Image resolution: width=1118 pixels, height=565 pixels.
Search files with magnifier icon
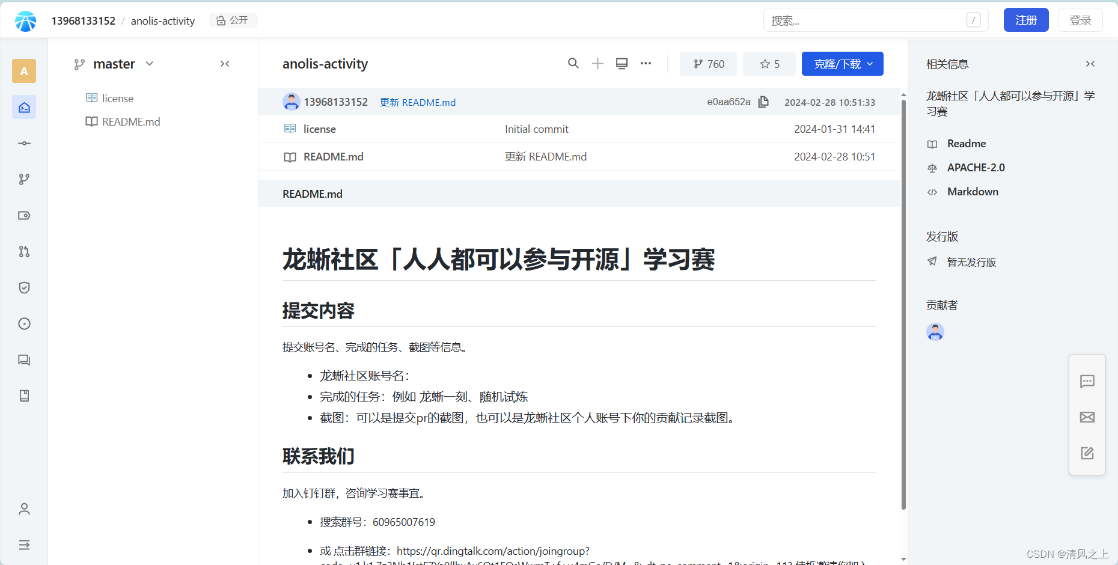(x=573, y=63)
